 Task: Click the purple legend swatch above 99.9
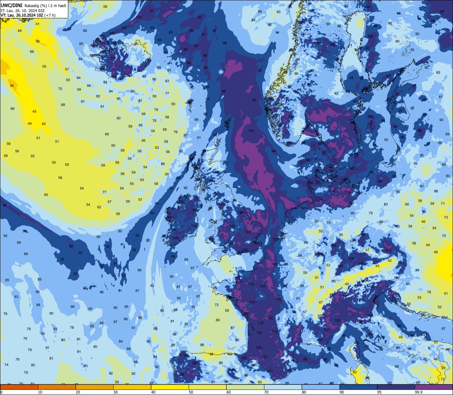(x=434, y=387)
